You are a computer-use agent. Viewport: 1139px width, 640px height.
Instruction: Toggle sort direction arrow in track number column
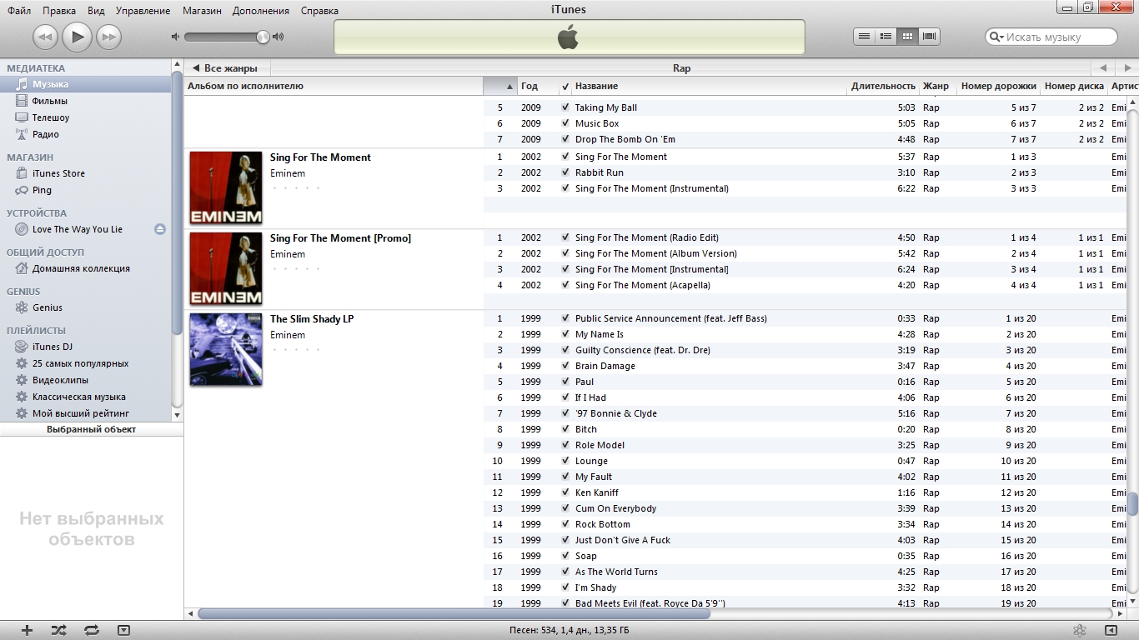pyautogui.click(x=509, y=87)
